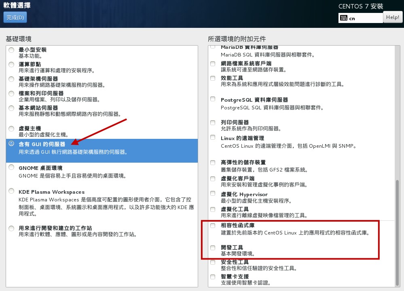Check 安全性工具 add-on
Image resolution: width=404 pixels, height=291 pixels.
point(212,262)
